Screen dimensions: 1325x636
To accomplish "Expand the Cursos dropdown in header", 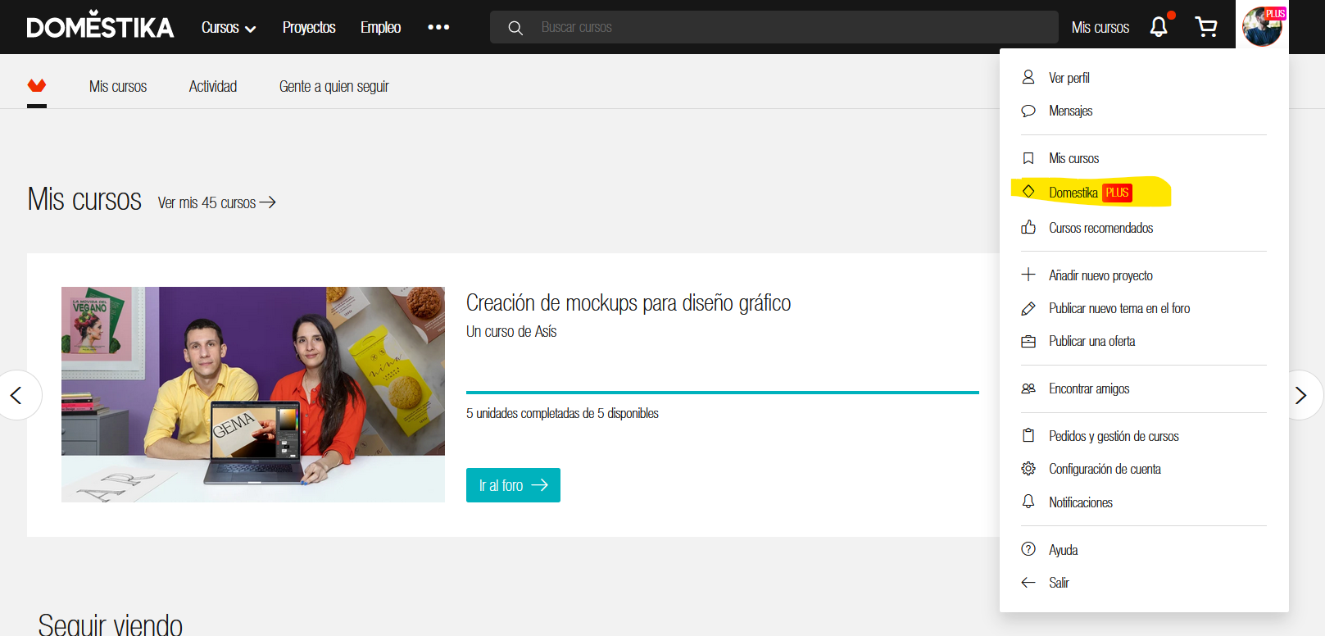I will [x=229, y=28].
